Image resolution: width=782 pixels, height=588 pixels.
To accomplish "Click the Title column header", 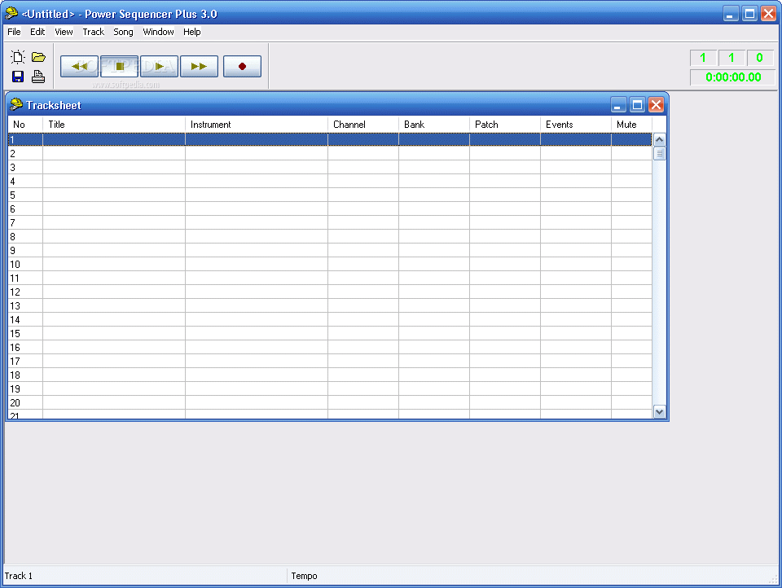I will (114, 125).
